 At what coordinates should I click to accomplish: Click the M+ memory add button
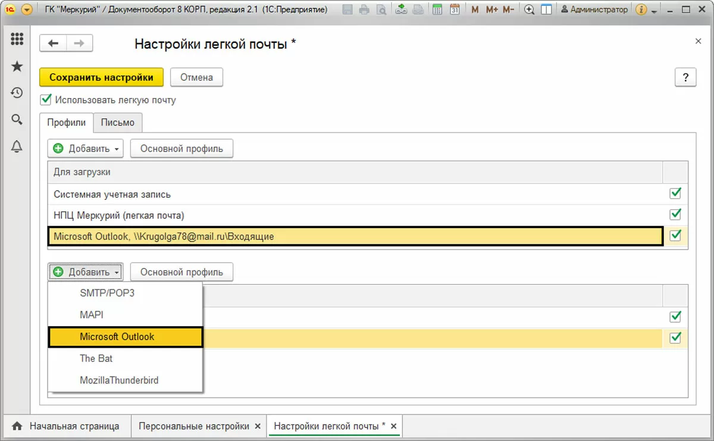tap(491, 10)
